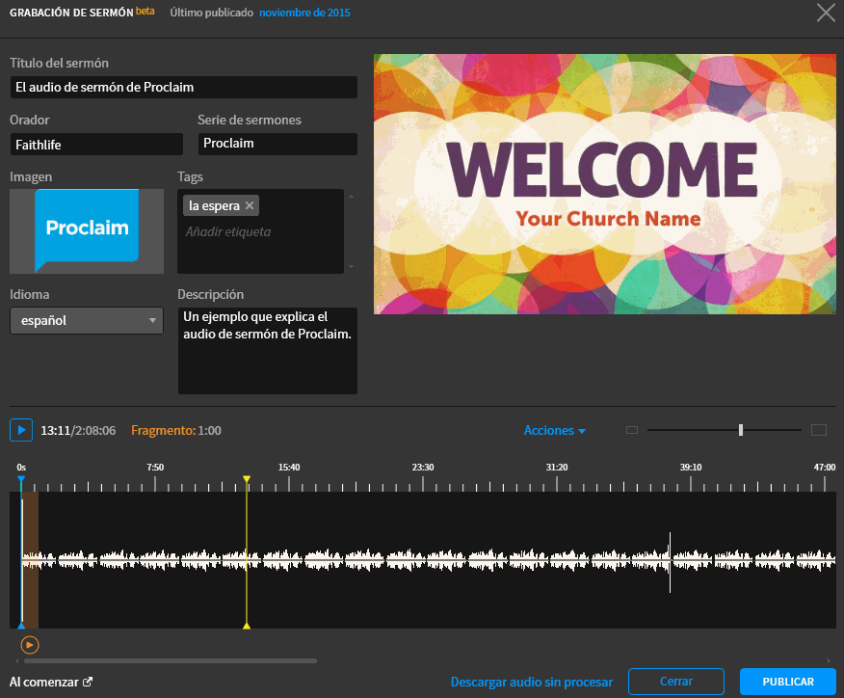
Task: Zoom out timeline with small rectangle icon
Action: pos(632,430)
